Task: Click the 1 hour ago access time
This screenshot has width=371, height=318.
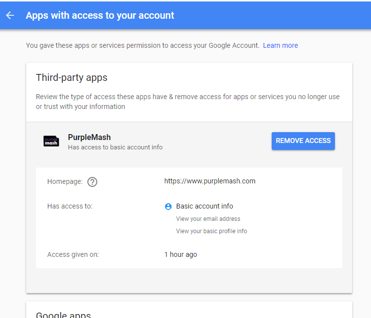Action: point(180,254)
